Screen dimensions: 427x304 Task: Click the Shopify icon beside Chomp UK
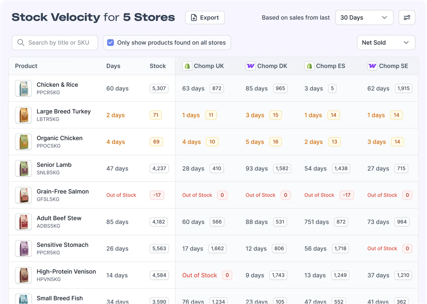point(187,66)
